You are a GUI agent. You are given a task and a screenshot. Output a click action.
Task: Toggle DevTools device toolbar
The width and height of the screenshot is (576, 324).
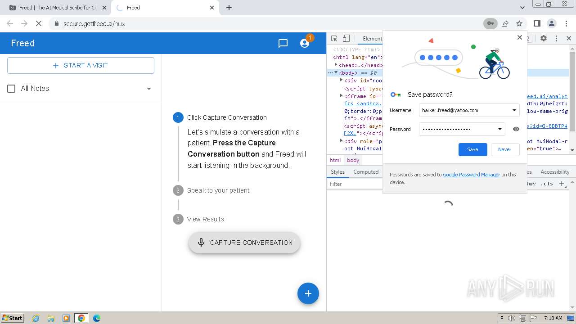346,39
